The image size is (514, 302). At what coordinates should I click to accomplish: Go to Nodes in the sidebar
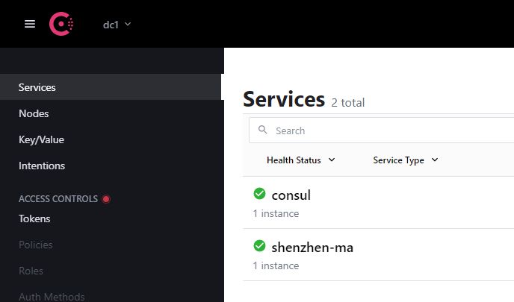(x=34, y=113)
